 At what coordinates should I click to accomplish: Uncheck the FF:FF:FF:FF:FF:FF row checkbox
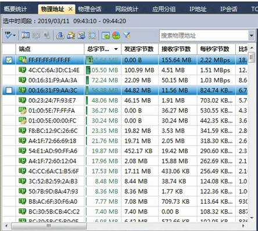pyautogui.click(x=9, y=60)
